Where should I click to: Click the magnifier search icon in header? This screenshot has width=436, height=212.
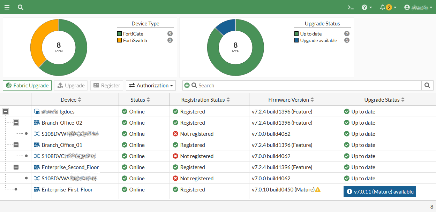click(21, 7)
